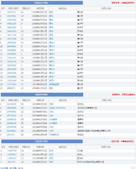This screenshot has width=136, height=169.
Task: Select the 21-result table header bar
Action: (x=42, y=3)
